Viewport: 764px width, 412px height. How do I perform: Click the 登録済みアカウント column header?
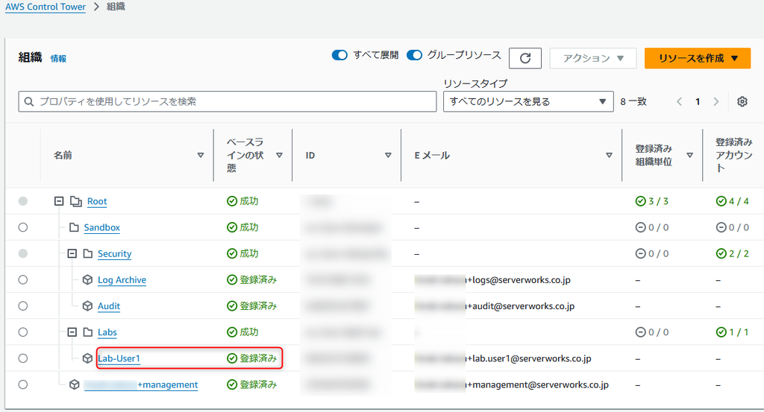[x=734, y=155]
